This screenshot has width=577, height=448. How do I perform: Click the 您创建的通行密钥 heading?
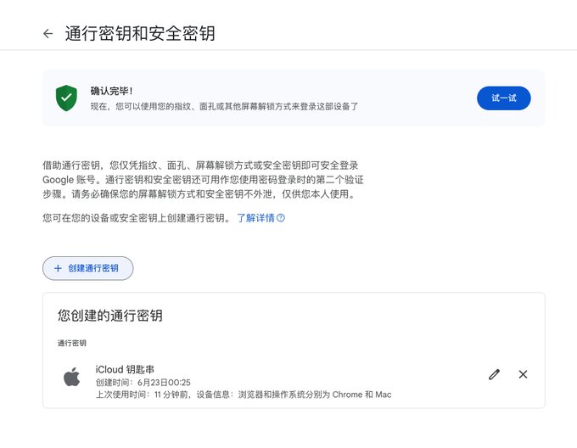(110, 316)
